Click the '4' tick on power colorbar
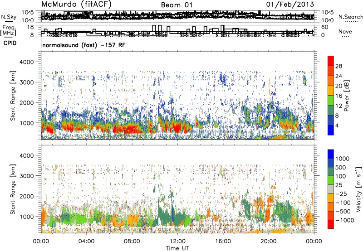This screenshot has width=363, height=251. (337, 125)
